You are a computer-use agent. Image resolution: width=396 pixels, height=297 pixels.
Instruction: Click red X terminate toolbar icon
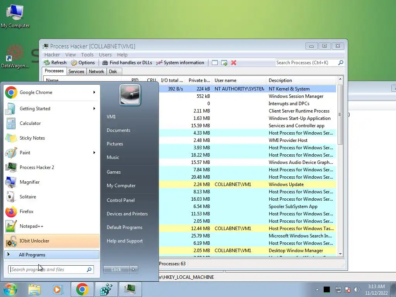click(x=234, y=63)
